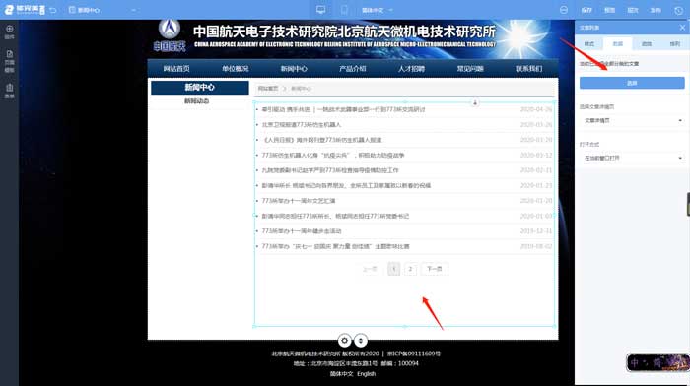Click the editor logo at top-left
The height and width of the screenshot is (386, 690).
click(25, 9)
